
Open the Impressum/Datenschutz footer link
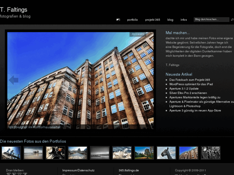78,171
